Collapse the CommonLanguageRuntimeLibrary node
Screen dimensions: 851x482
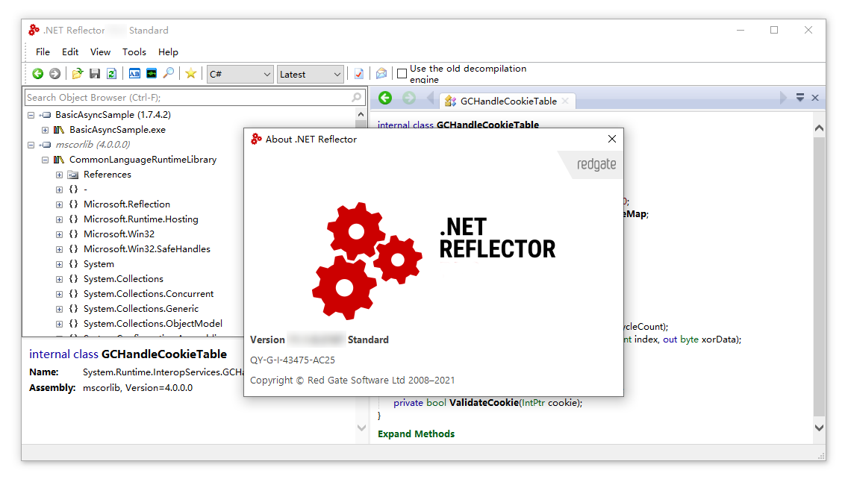(45, 160)
